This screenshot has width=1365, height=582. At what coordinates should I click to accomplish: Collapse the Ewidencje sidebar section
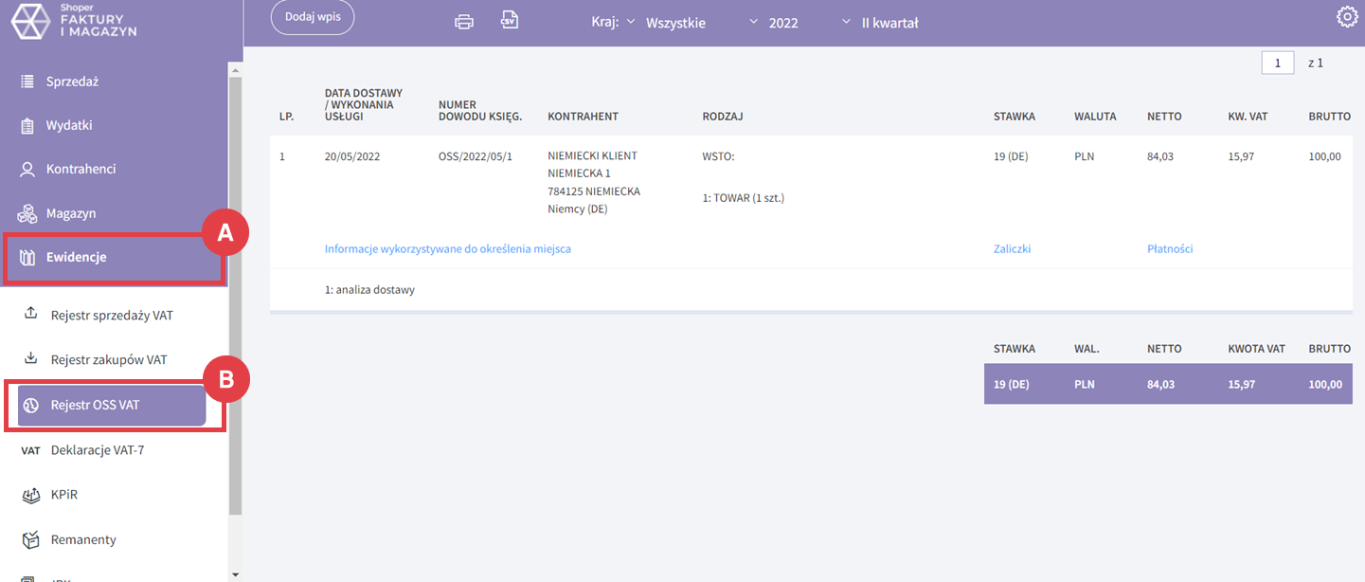(x=76, y=257)
